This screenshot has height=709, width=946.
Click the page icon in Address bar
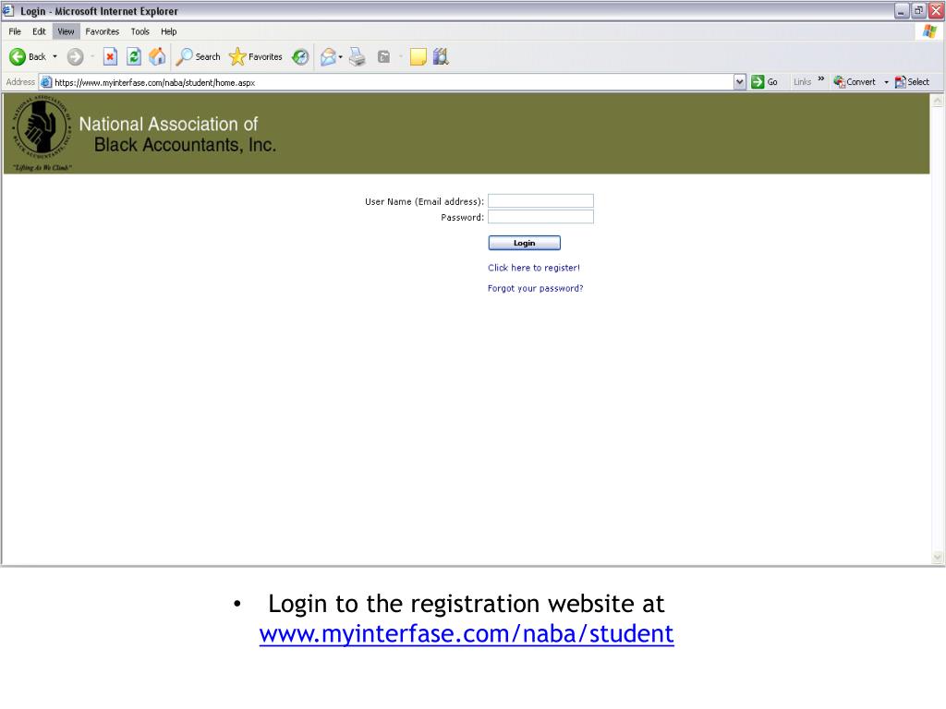tap(46, 82)
